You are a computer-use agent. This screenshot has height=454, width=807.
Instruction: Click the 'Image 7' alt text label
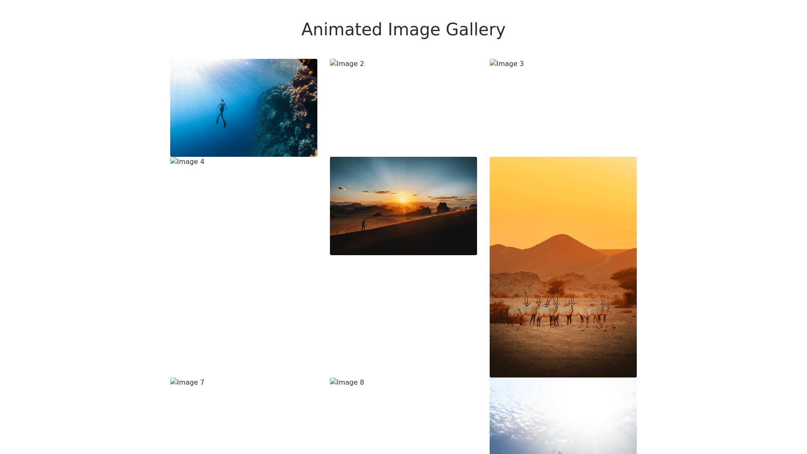click(x=190, y=383)
